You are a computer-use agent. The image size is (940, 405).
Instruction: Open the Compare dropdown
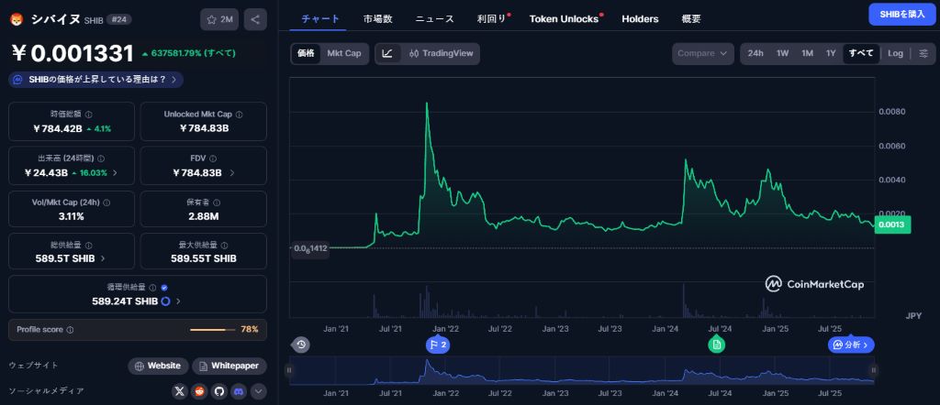click(x=703, y=53)
